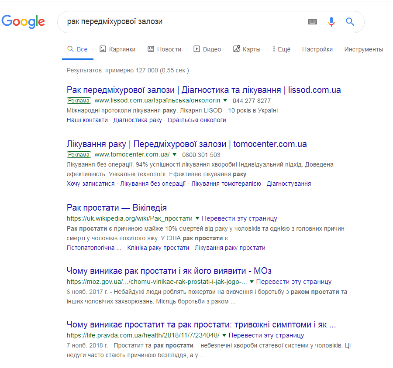
Task: Expand the arrow next to the tomocenter.com.ua URL
Action: point(174,154)
